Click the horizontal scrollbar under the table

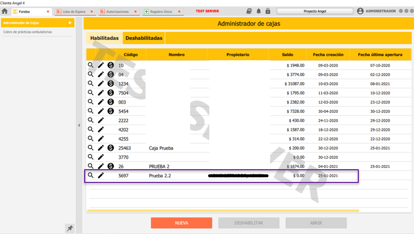coord(223,211)
